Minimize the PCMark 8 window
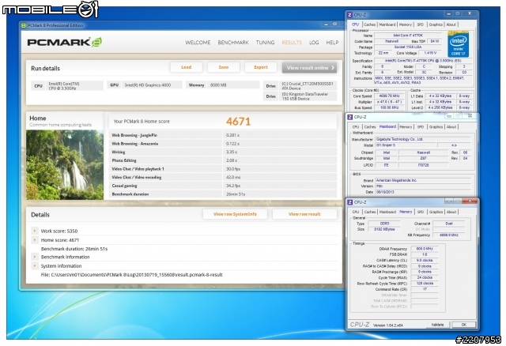This screenshot has width=506, height=346. 326,24
